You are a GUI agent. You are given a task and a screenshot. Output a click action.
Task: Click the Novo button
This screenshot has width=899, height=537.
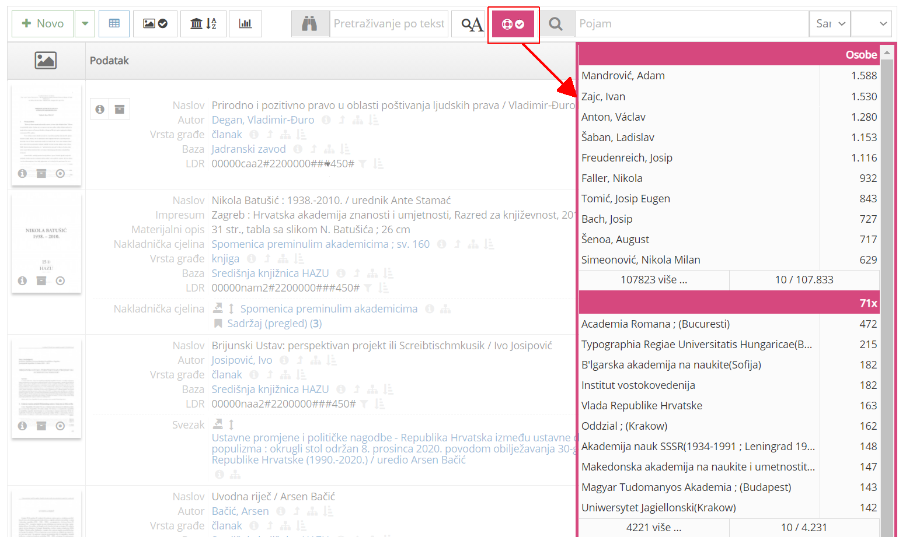click(x=42, y=23)
